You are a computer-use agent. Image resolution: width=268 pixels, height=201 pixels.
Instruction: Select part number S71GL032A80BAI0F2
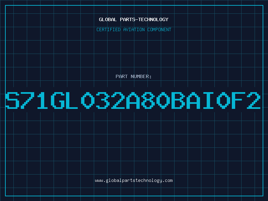(x=133, y=100)
